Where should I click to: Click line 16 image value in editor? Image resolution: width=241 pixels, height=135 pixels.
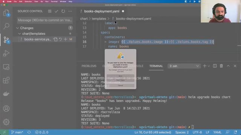[167, 42]
